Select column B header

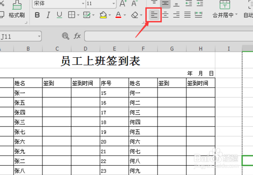28,49
